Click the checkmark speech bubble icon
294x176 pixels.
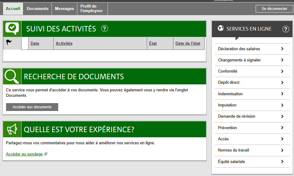12,28
